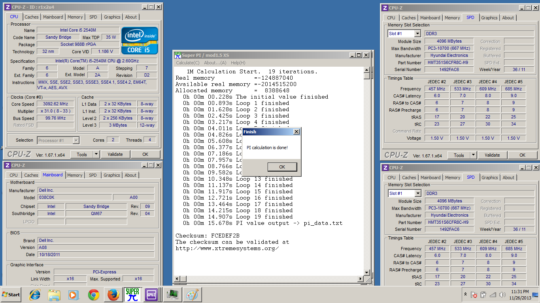Viewport: 540px width, 303px height.
Task: Switch to Firefox in the taskbar
Action: tap(113, 295)
